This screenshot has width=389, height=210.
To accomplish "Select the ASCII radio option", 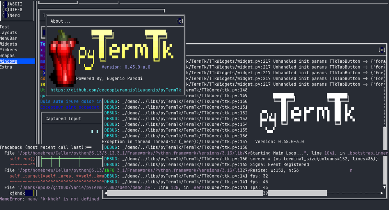I will click(x=12, y=4).
